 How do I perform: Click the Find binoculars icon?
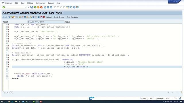click(x=48, y=7)
